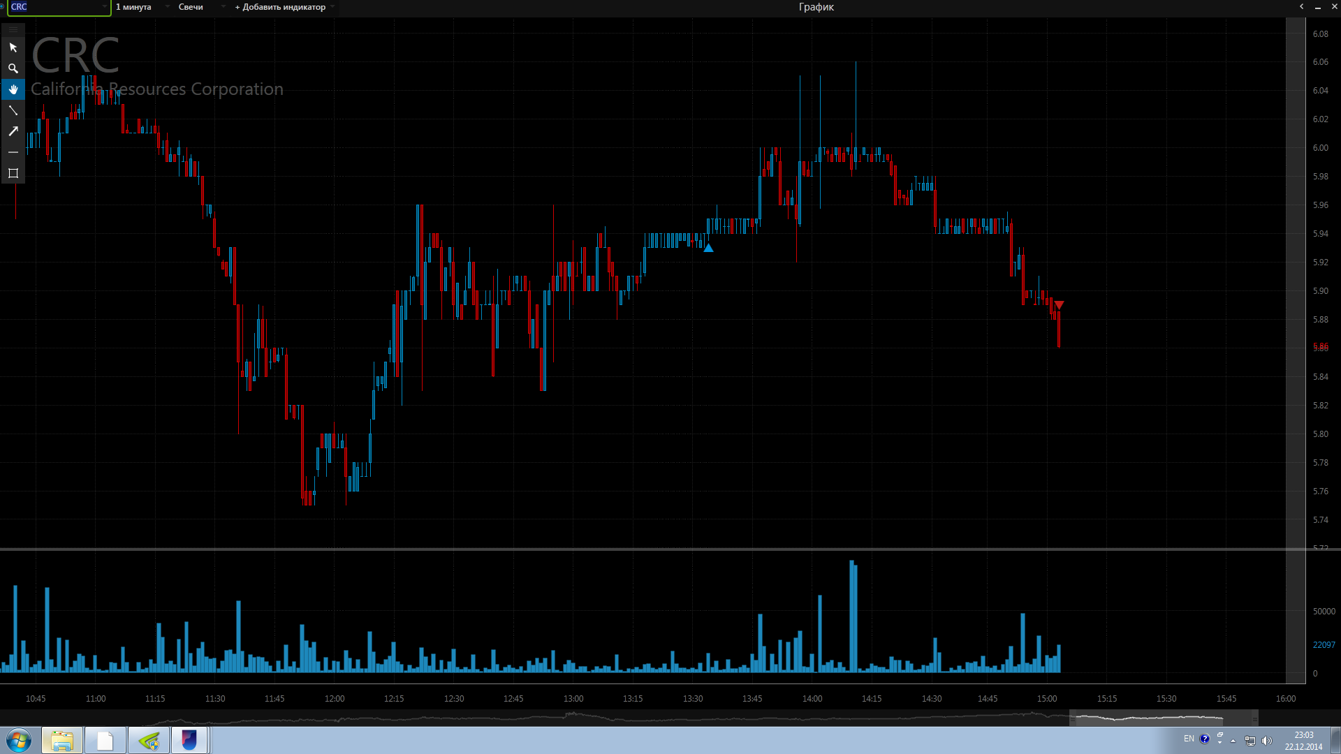Click the red 5.86 last price label
The height and width of the screenshot is (754, 1341).
(1320, 347)
